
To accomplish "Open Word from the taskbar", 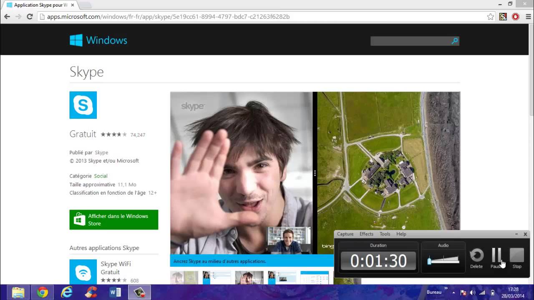I will 115,292.
